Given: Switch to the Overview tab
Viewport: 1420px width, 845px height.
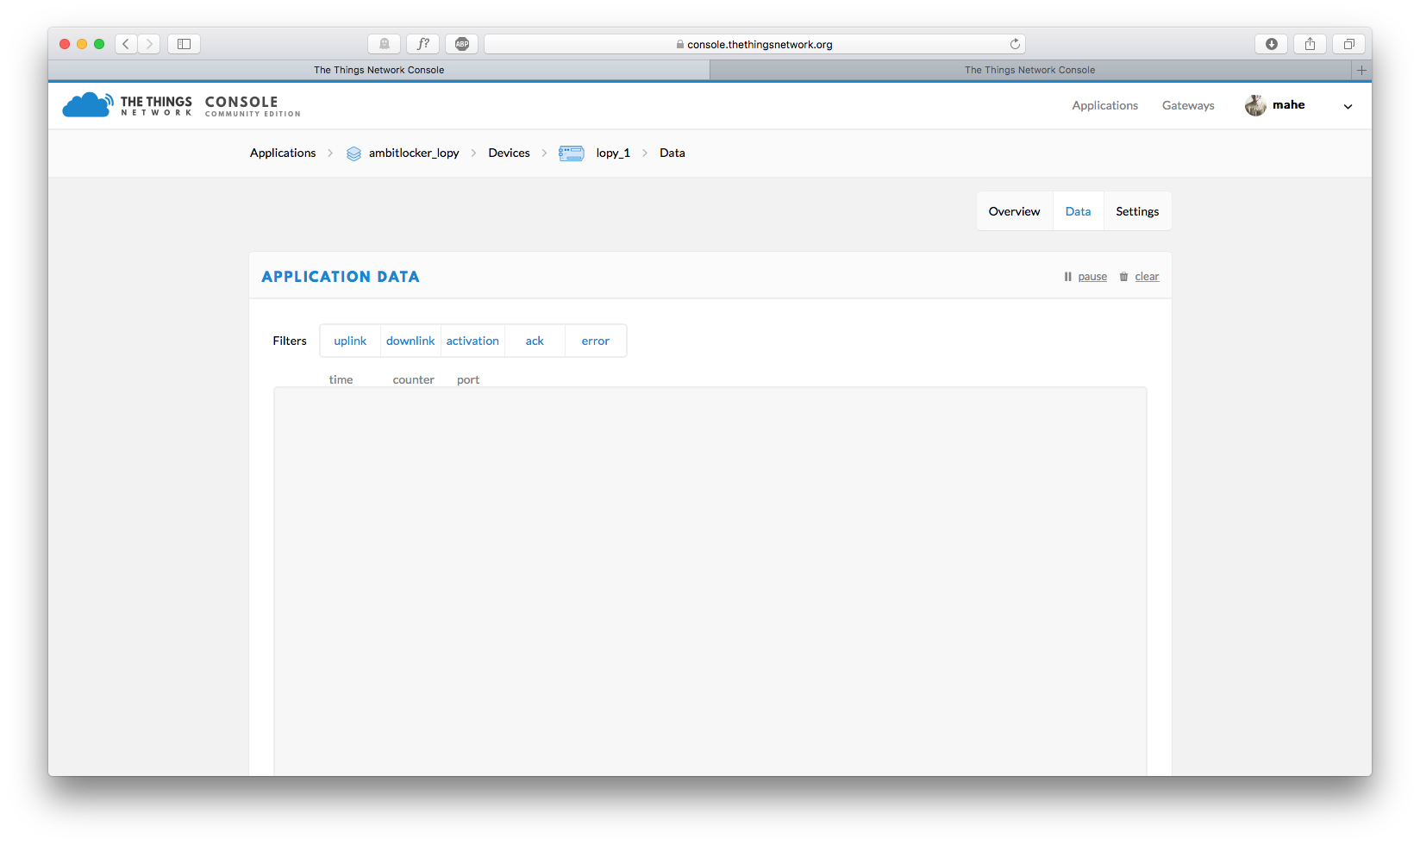Looking at the screenshot, I should (1015, 211).
